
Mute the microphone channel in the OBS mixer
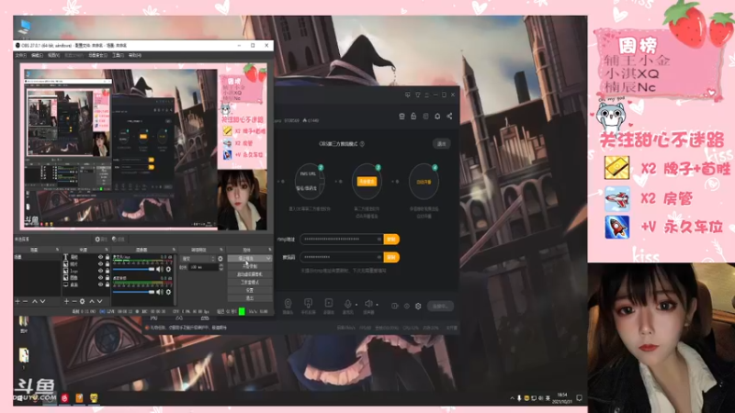pos(159,269)
